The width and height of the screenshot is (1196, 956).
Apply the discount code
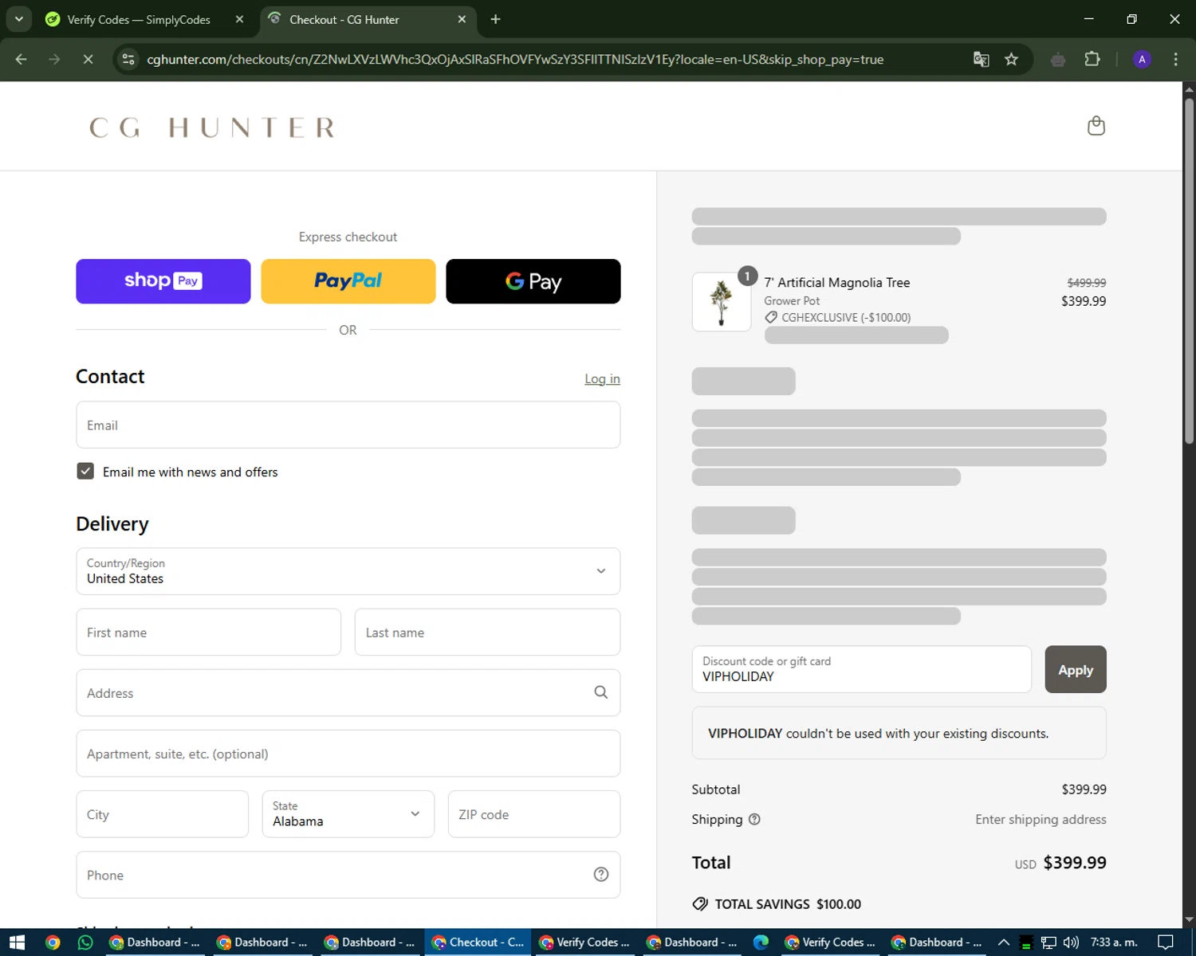(x=1076, y=670)
